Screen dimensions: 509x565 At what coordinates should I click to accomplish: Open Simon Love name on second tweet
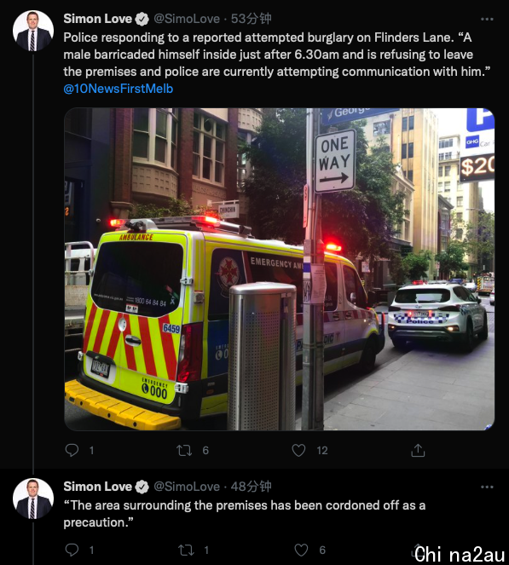98,487
